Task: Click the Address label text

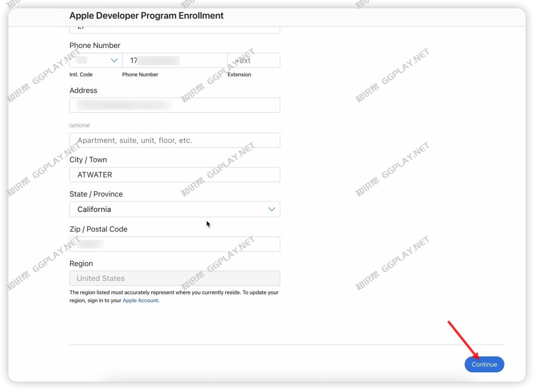Action: tap(83, 90)
